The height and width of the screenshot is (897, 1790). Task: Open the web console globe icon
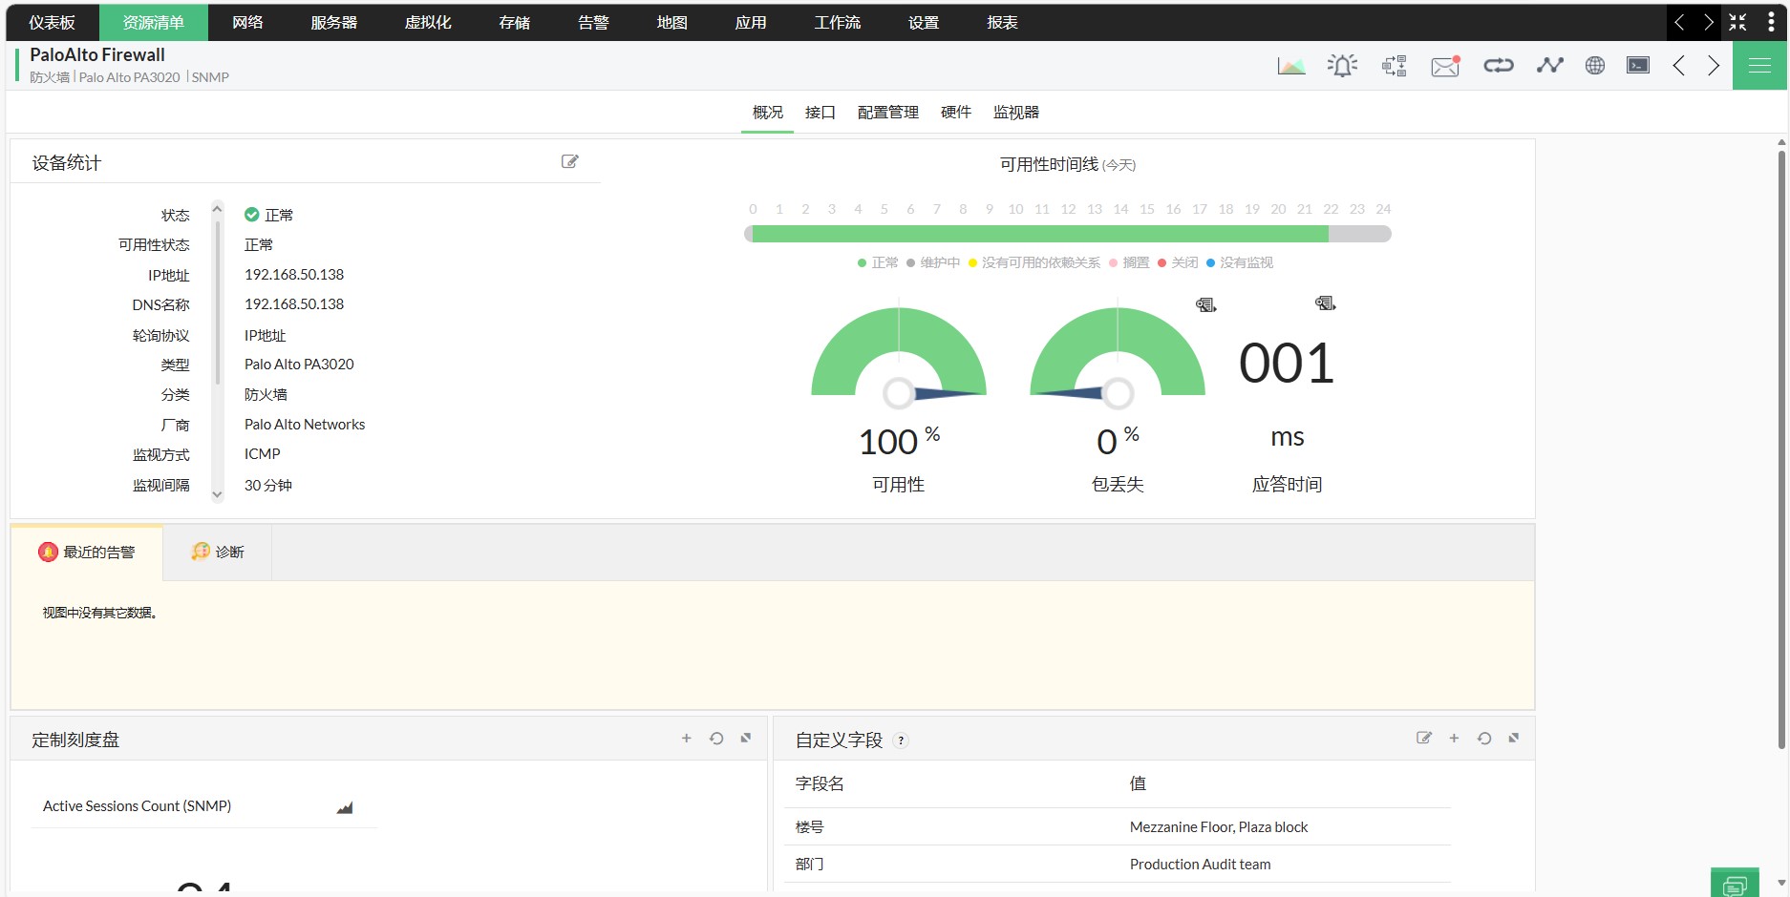(1593, 65)
